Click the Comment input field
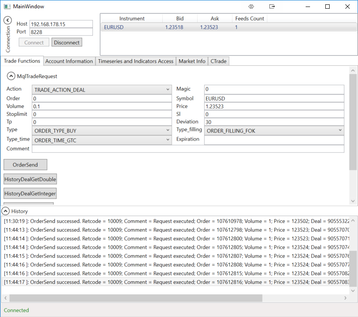The height and width of the screenshot is (317, 358). click(188, 148)
